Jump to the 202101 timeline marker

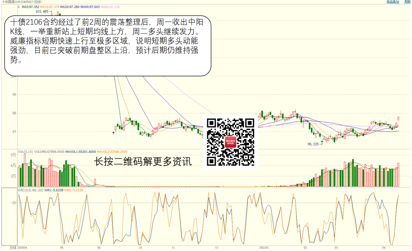pos(264,248)
